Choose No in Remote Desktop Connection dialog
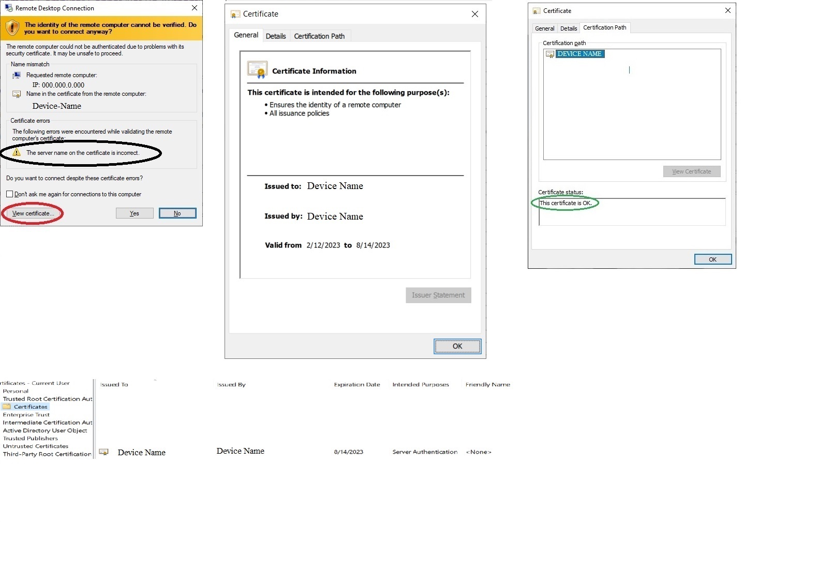 (177, 213)
